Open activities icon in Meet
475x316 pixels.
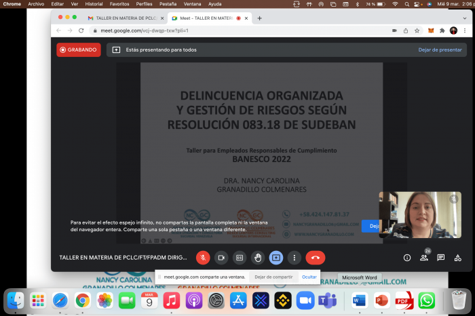coord(458,258)
